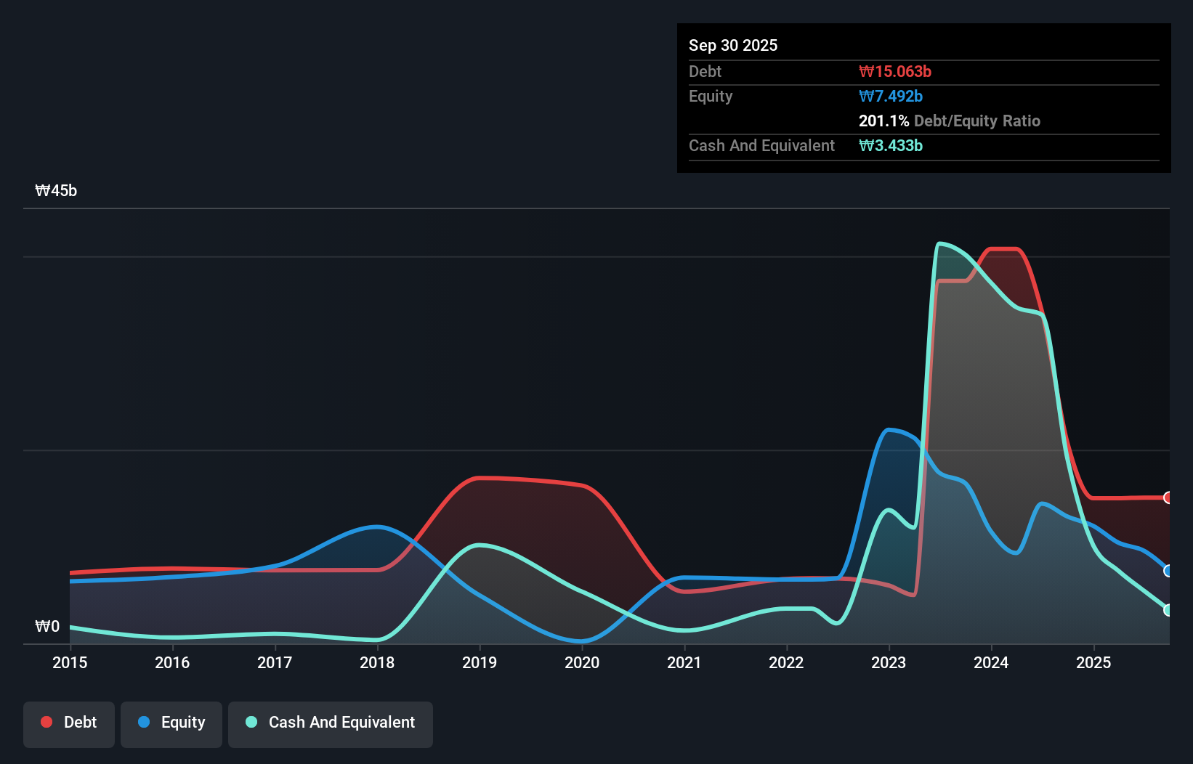Select the 2015 year label
This screenshot has height=764, width=1193.
point(70,662)
